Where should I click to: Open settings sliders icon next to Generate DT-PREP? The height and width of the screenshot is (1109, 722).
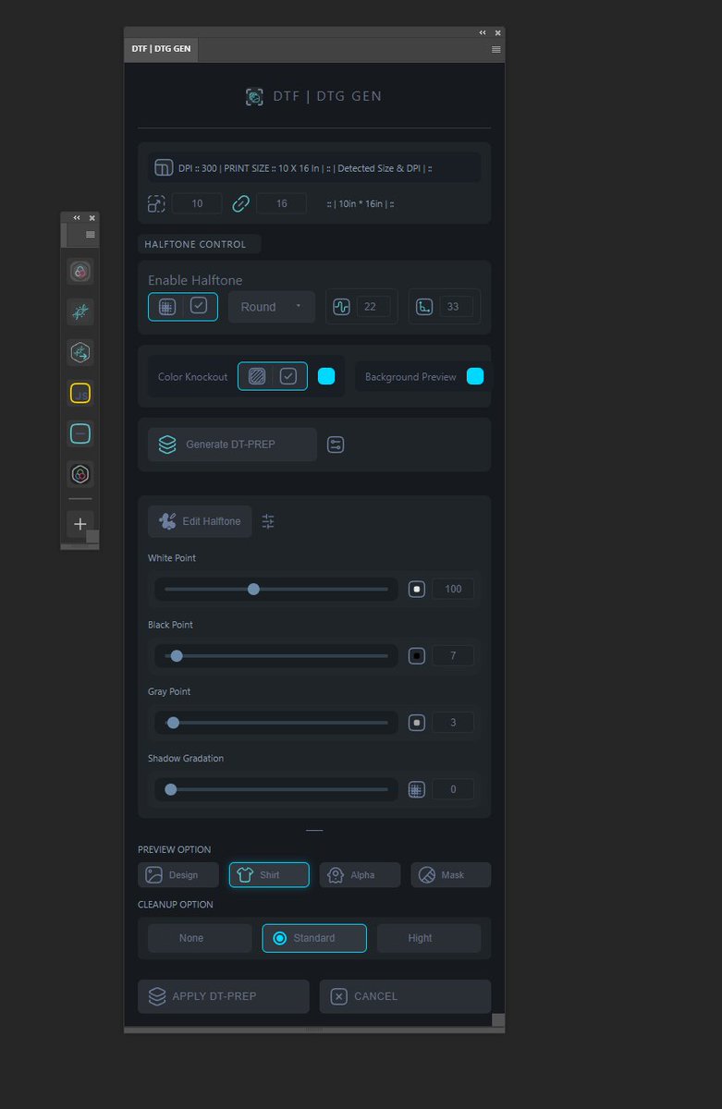coord(336,445)
